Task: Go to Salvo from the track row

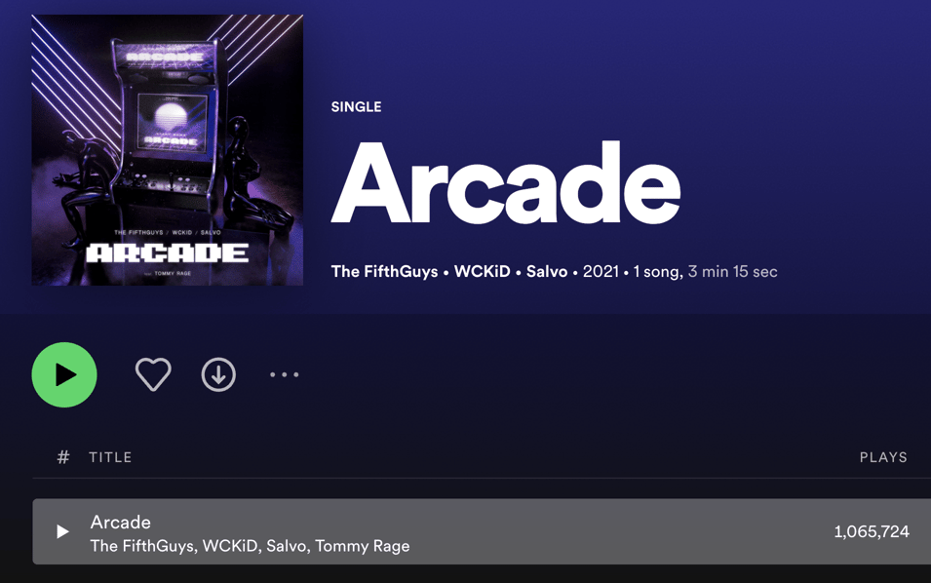Action: (x=287, y=546)
